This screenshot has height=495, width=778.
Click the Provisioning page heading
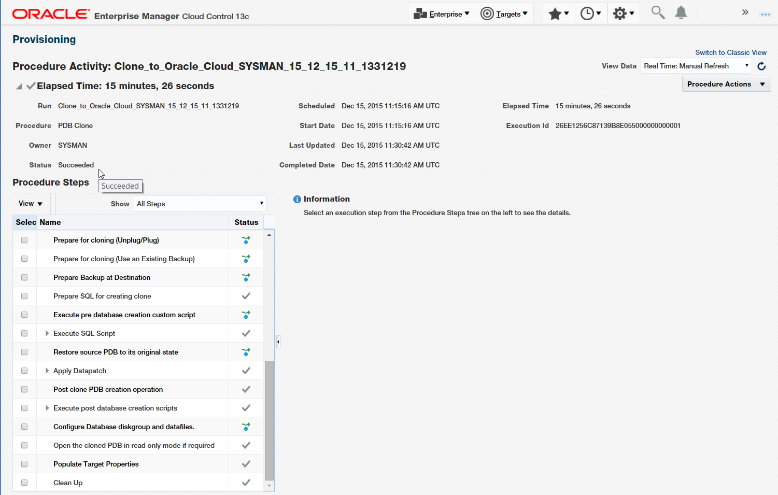click(x=44, y=39)
